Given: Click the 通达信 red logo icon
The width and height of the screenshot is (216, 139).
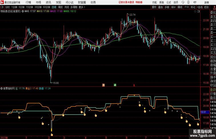Looking at the screenshot, I should click(2, 2).
